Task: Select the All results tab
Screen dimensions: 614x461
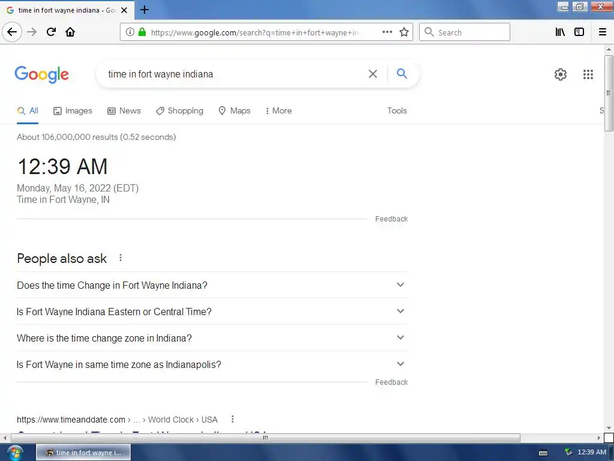Action: point(28,111)
